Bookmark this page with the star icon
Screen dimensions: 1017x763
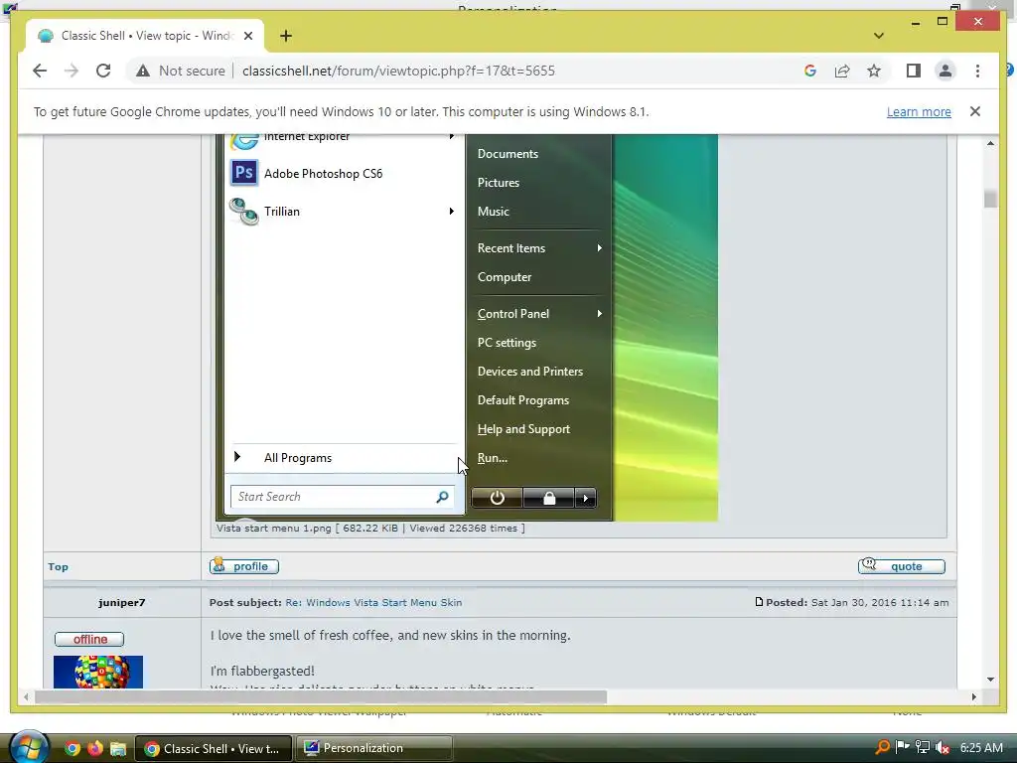tap(874, 71)
